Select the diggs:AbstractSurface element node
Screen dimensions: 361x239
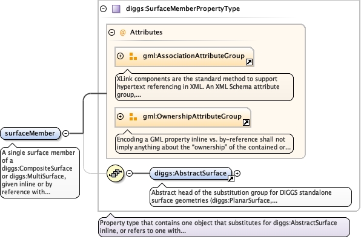tap(191, 174)
